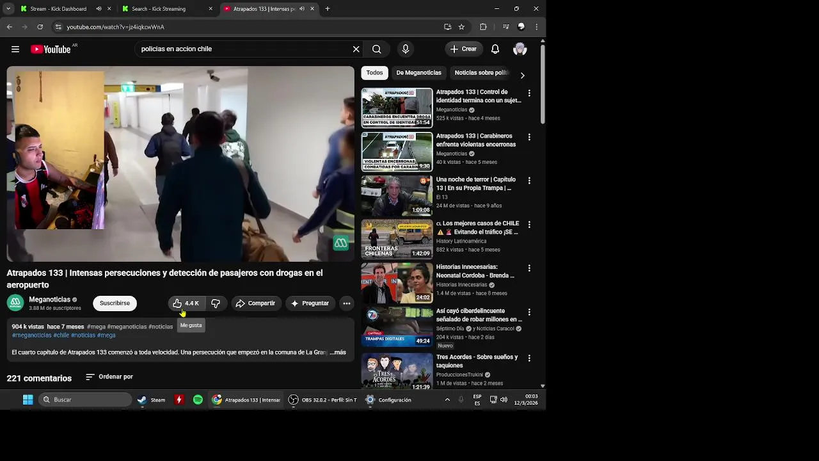Click the Chrome address bar URL
This screenshot has height=461, width=819.
tap(116, 27)
